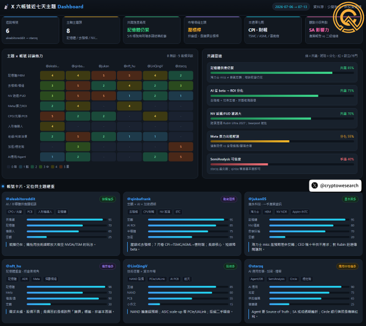Open the @qinbafrank account link
The height and width of the screenshot is (326, 366).
pos(139,199)
